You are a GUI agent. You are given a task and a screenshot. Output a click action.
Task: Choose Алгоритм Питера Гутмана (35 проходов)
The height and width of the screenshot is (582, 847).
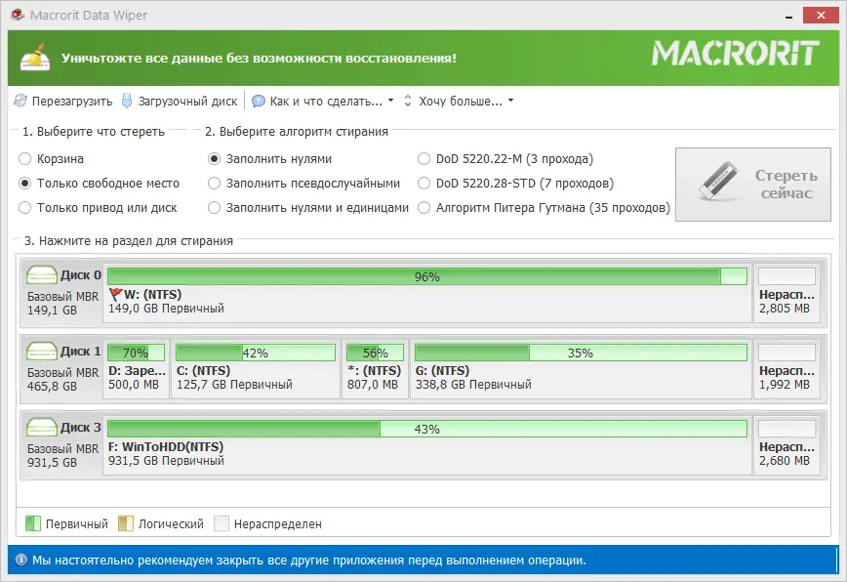(544, 208)
